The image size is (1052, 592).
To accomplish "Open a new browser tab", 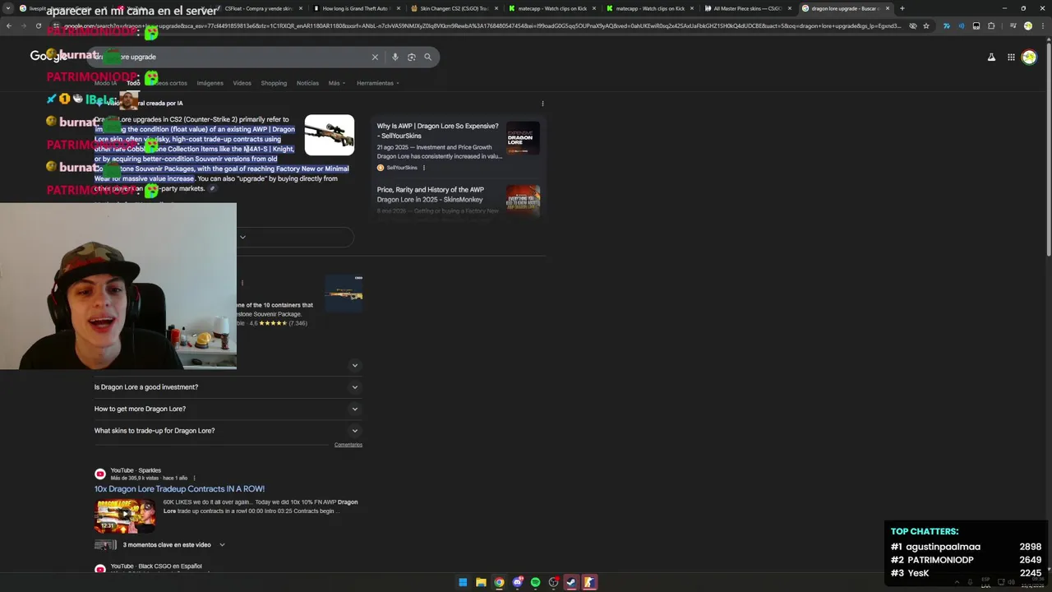I will pos(902,8).
